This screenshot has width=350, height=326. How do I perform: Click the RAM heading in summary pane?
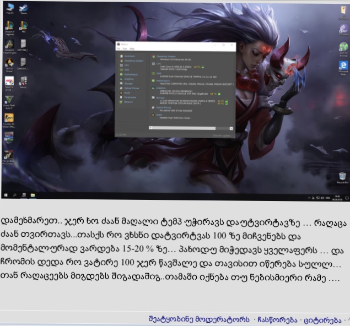coord(159,73)
